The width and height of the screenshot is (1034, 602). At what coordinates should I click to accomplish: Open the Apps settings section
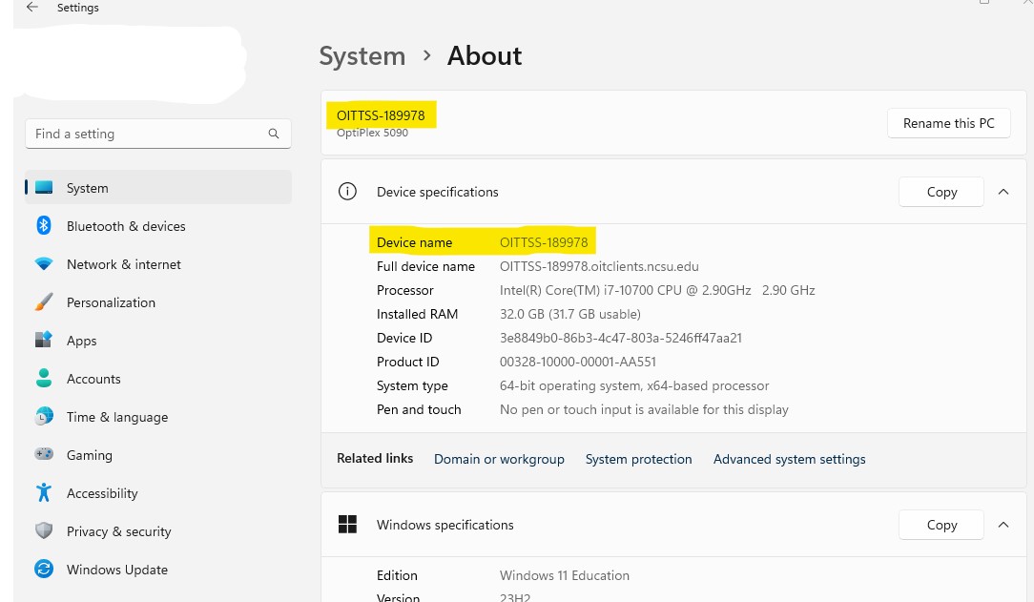(81, 341)
